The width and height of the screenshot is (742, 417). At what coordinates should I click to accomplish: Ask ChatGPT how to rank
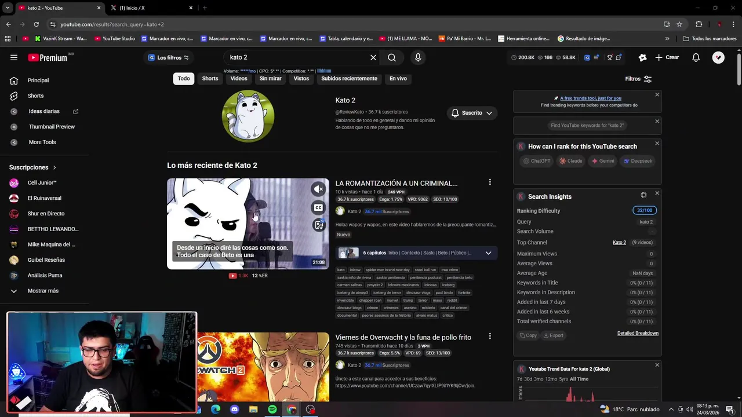(537, 161)
